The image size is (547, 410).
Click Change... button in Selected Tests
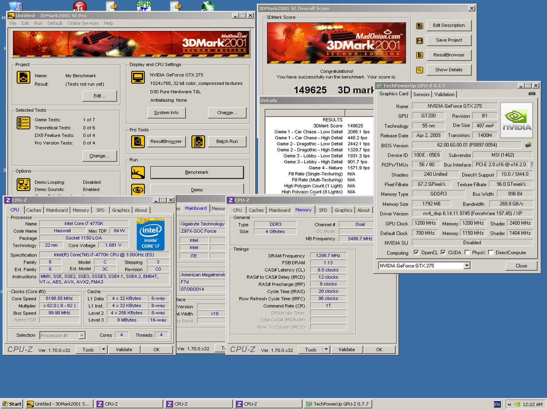[99, 156]
